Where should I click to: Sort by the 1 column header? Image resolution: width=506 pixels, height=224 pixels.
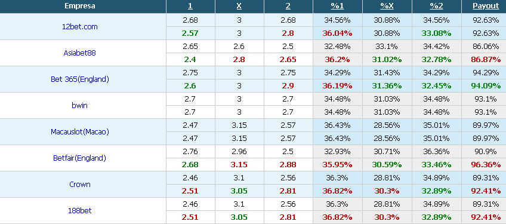tap(190, 6)
